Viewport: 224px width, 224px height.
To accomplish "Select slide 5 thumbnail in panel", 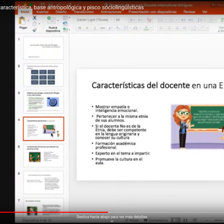I will pos(44,156).
